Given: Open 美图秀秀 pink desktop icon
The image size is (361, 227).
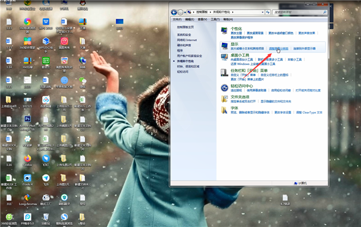Looking at the screenshot, I should point(64,41).
